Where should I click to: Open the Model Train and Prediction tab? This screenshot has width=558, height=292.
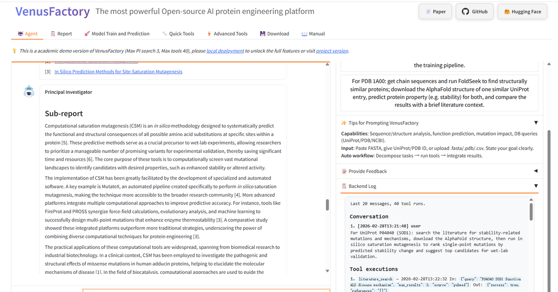click(117, 34)
